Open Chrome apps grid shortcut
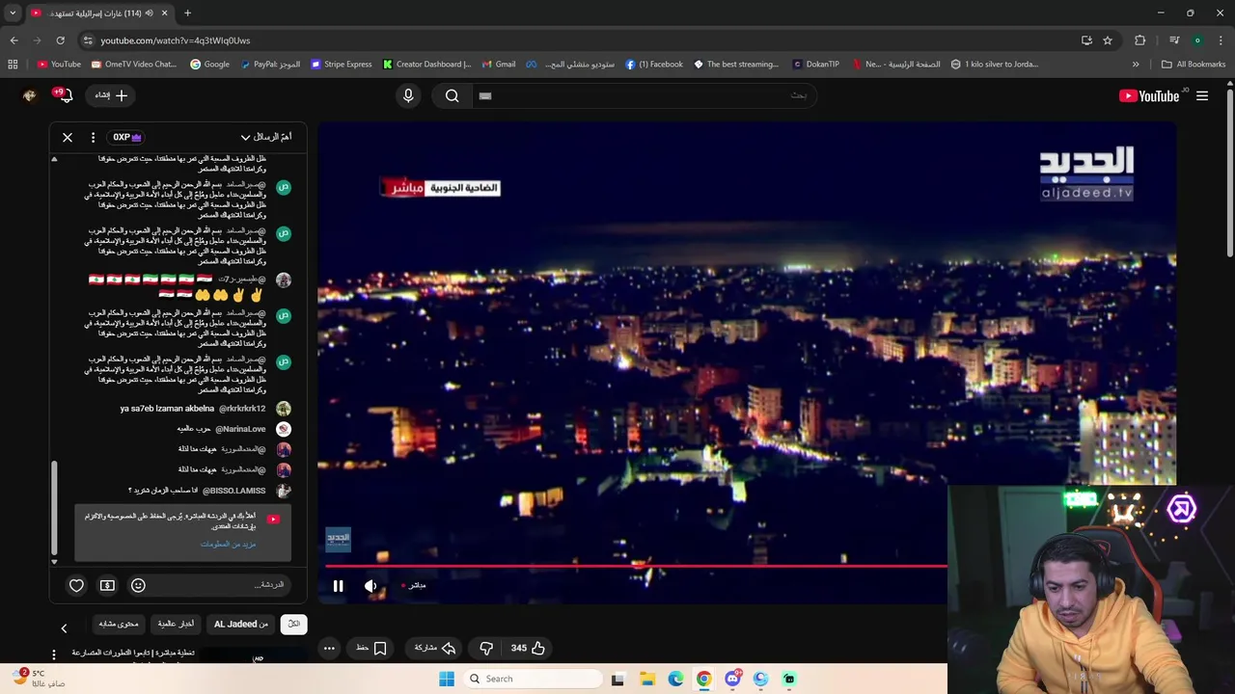 coord(13,64)
